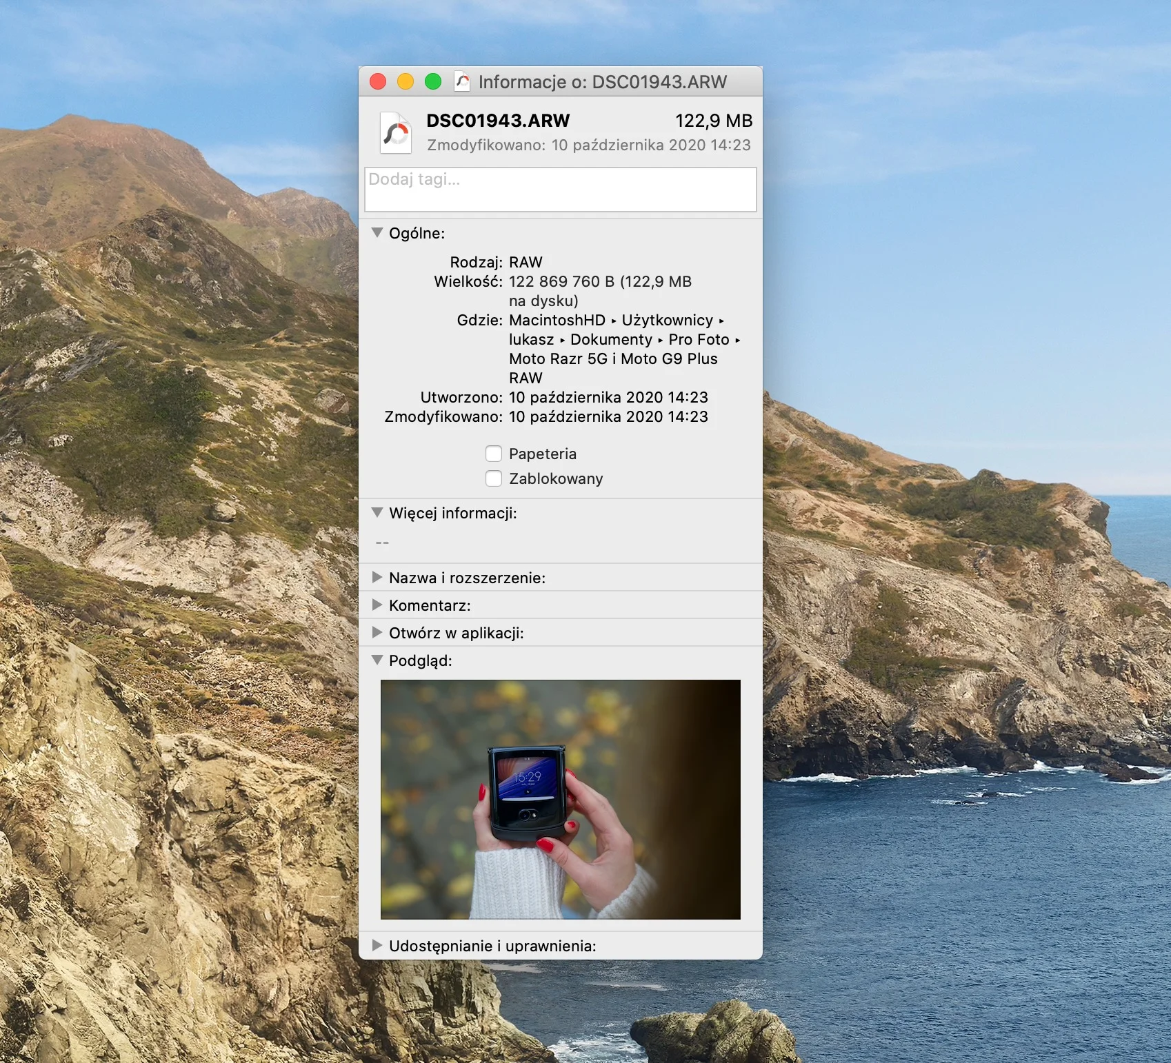Click the Wielkość value 122 869 760 B
Image resolution: width=1171 pixels, height=1063 pixels.
[600, 291]
